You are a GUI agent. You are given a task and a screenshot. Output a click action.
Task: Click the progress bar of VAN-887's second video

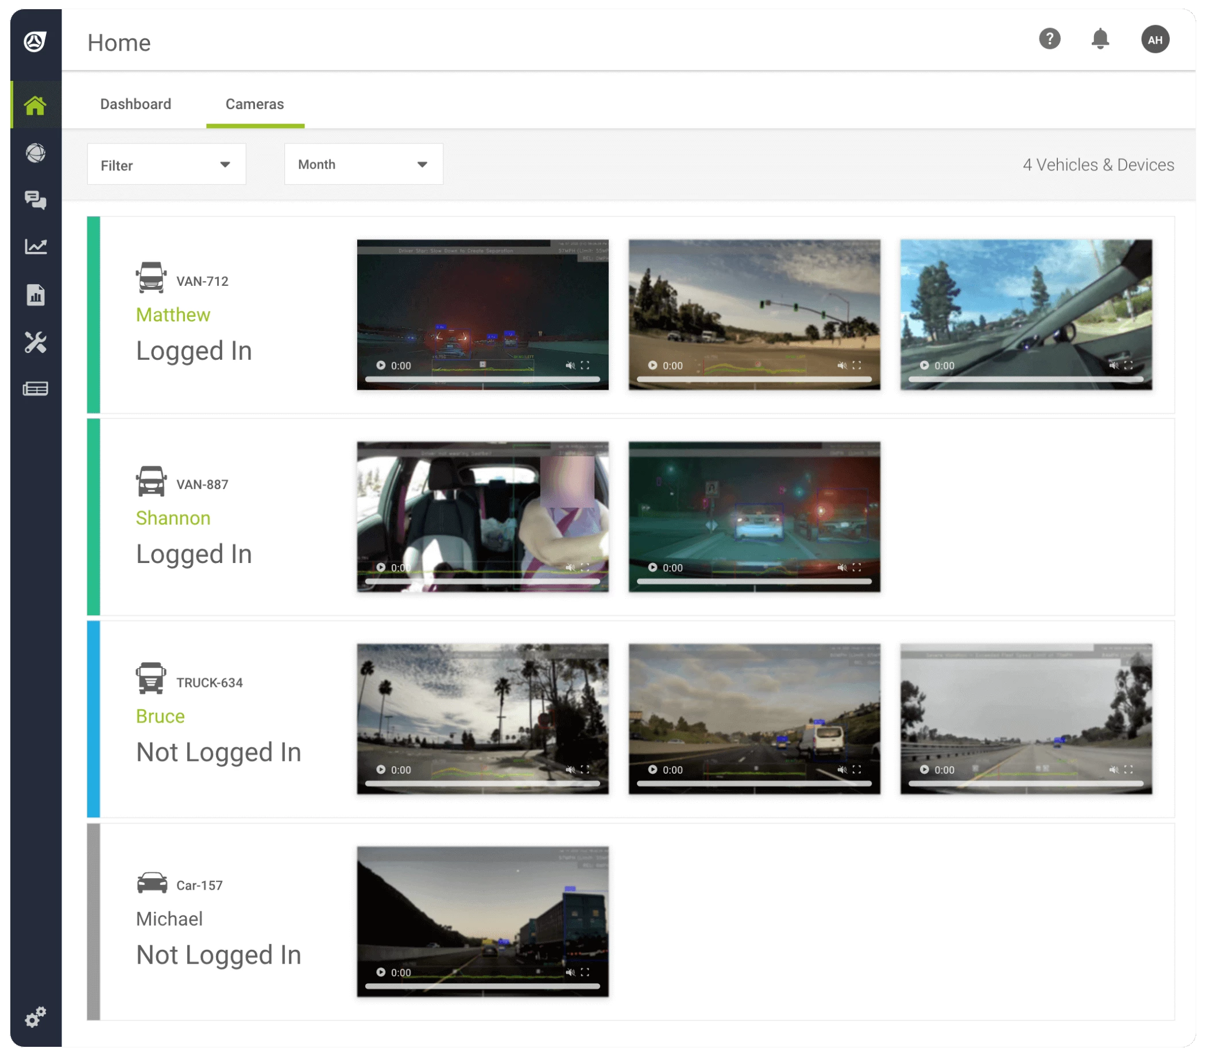[753, 581]
